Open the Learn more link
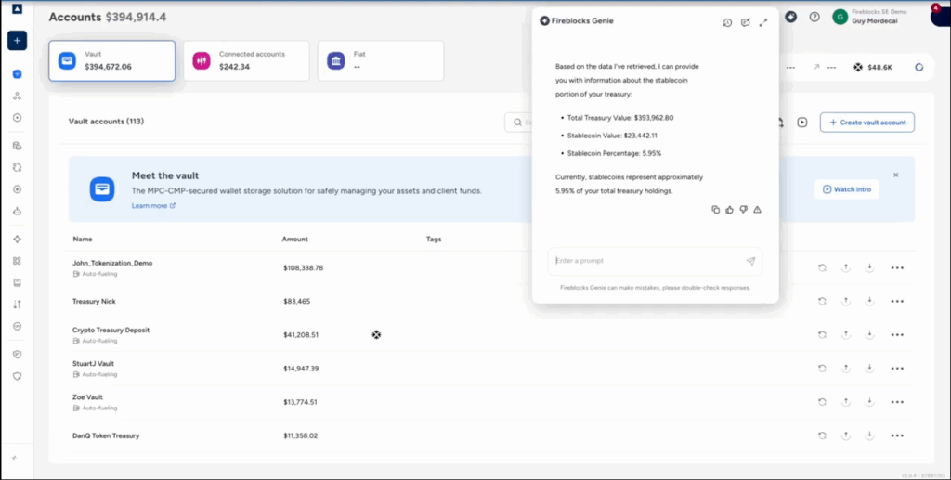The height and width of the screenshot is (480, 951). (x=153, y=206)
